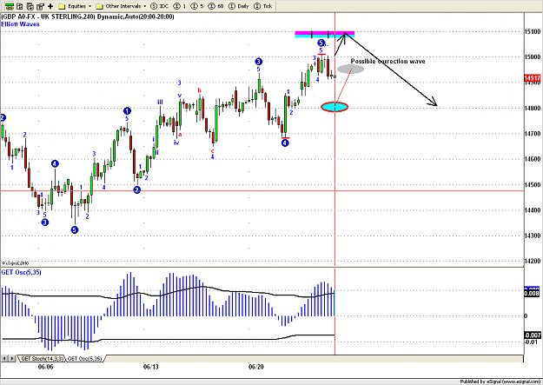Switch to 5-minute interval
Screen dimensions: 543x385
[197, 6]
